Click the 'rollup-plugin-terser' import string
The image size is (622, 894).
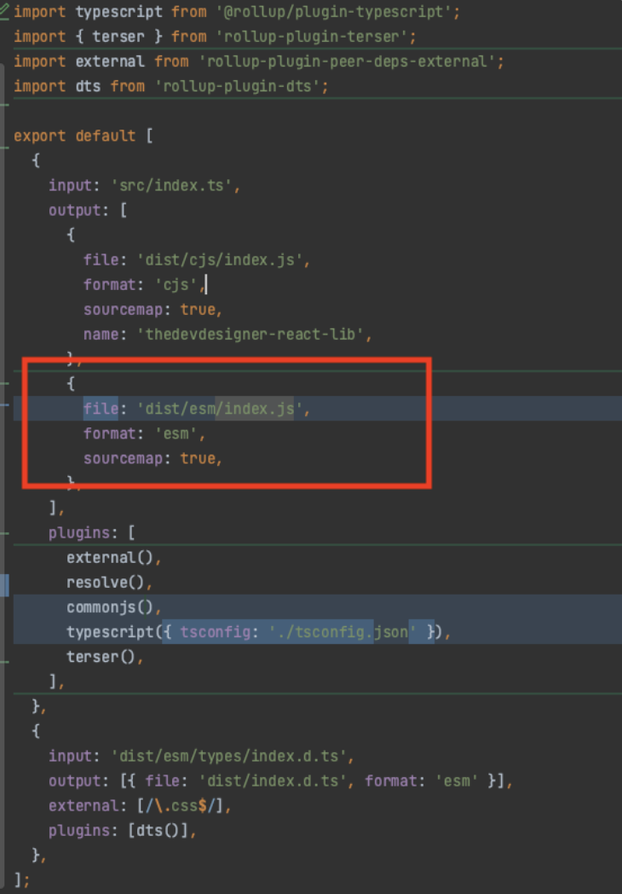(312, 37)
